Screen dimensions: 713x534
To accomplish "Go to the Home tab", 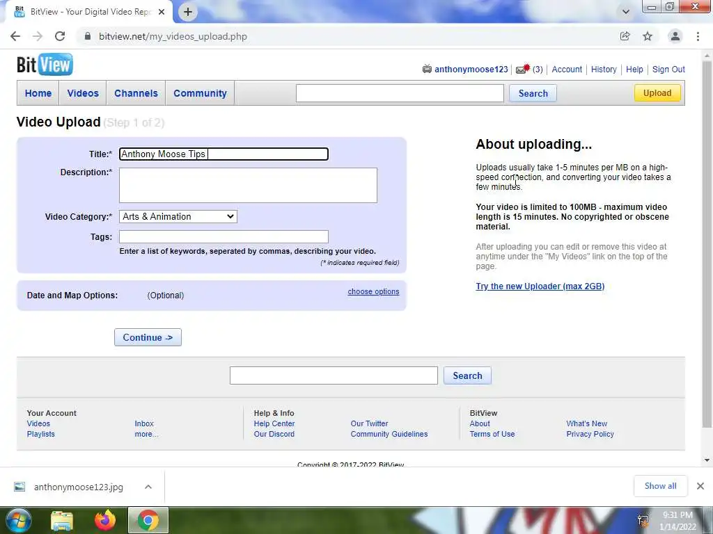I will 38,93.
